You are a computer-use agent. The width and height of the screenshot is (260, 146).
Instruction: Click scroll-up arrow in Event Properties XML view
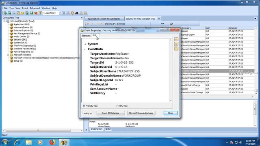[x=171, y=40]
